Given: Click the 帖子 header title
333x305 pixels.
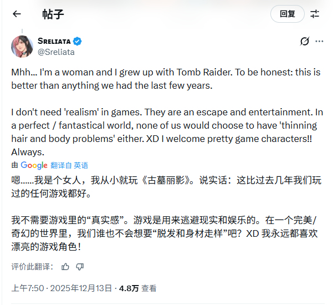Looking at the screenshot, I should coord(53,14).
